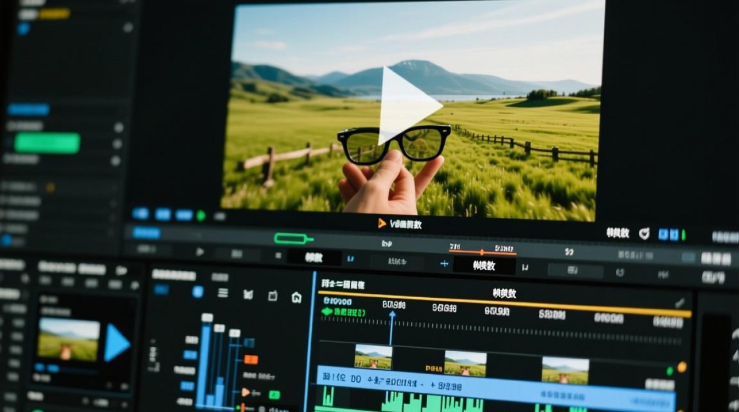The height and width of the screenshot is (412, 739).
Task: Click the square screen icon left of the home icon
Action: pyautogui.click(x=273, y=296)
